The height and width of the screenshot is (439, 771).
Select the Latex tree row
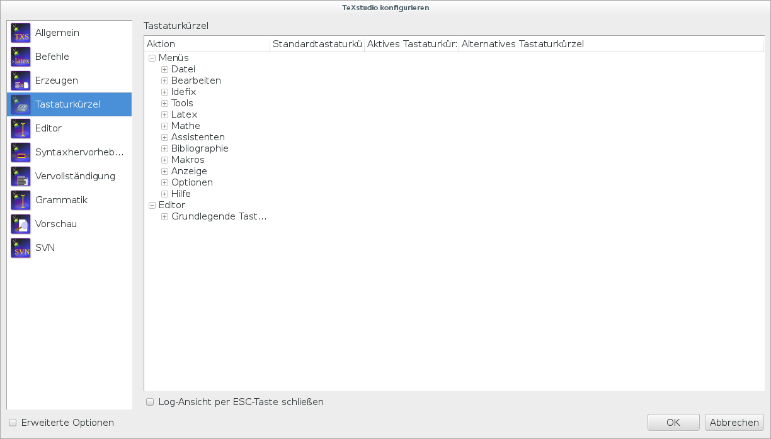(x=185, y=114)
